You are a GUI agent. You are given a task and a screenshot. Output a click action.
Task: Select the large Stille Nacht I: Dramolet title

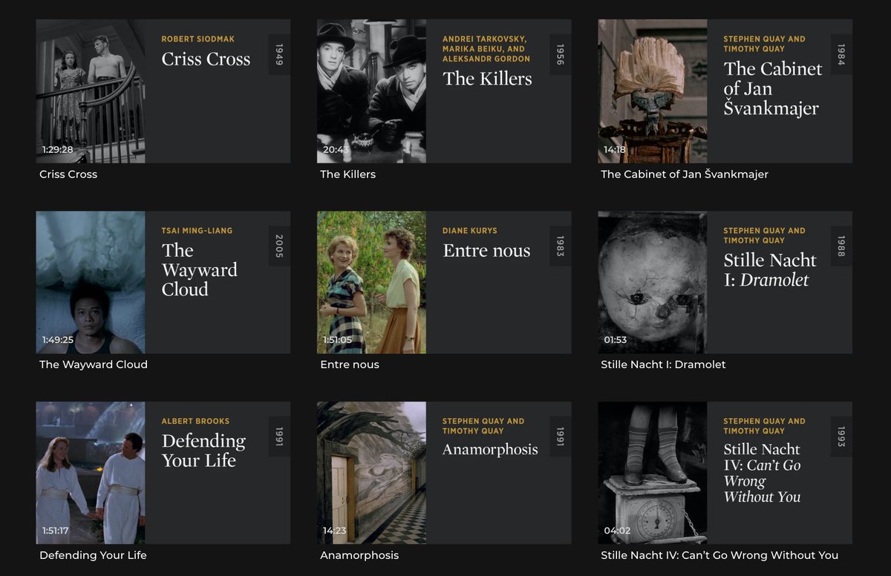[770, 270]
